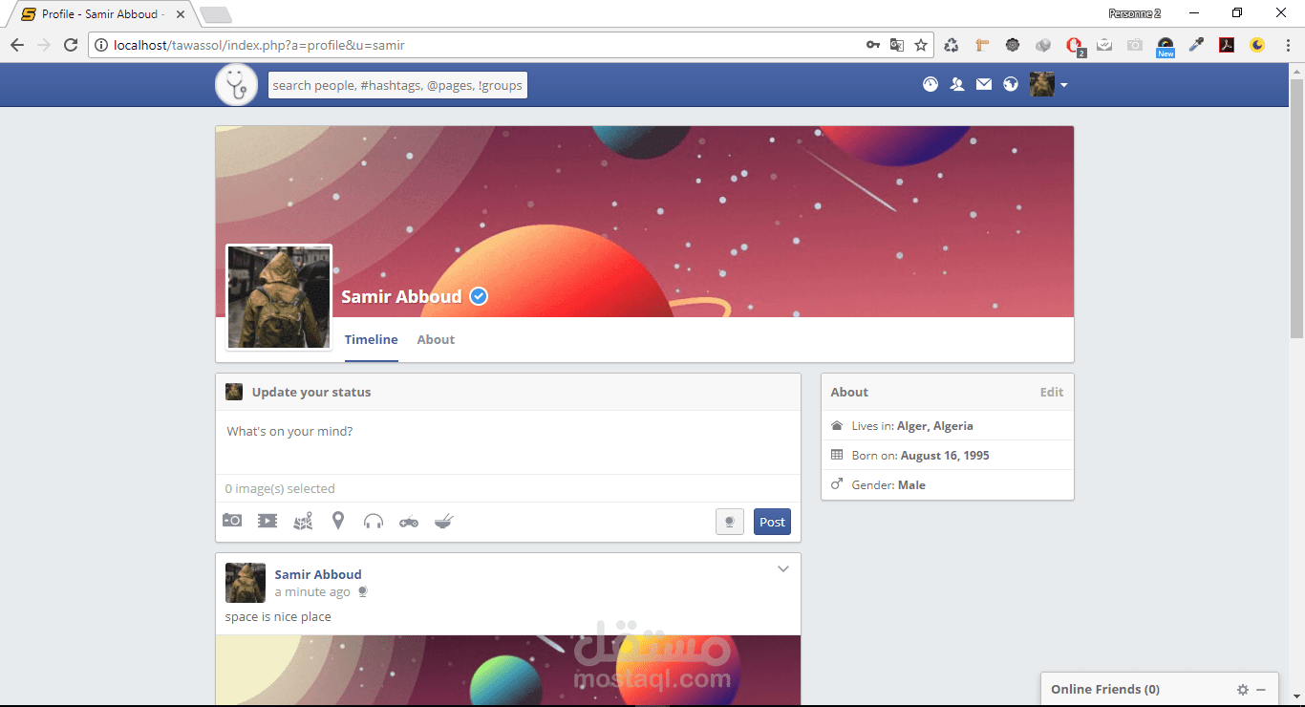Image resolution: width=1305 pixels, height=707 pixels.
Task: Change post privacy with the globe button
Action: point(730,522)
